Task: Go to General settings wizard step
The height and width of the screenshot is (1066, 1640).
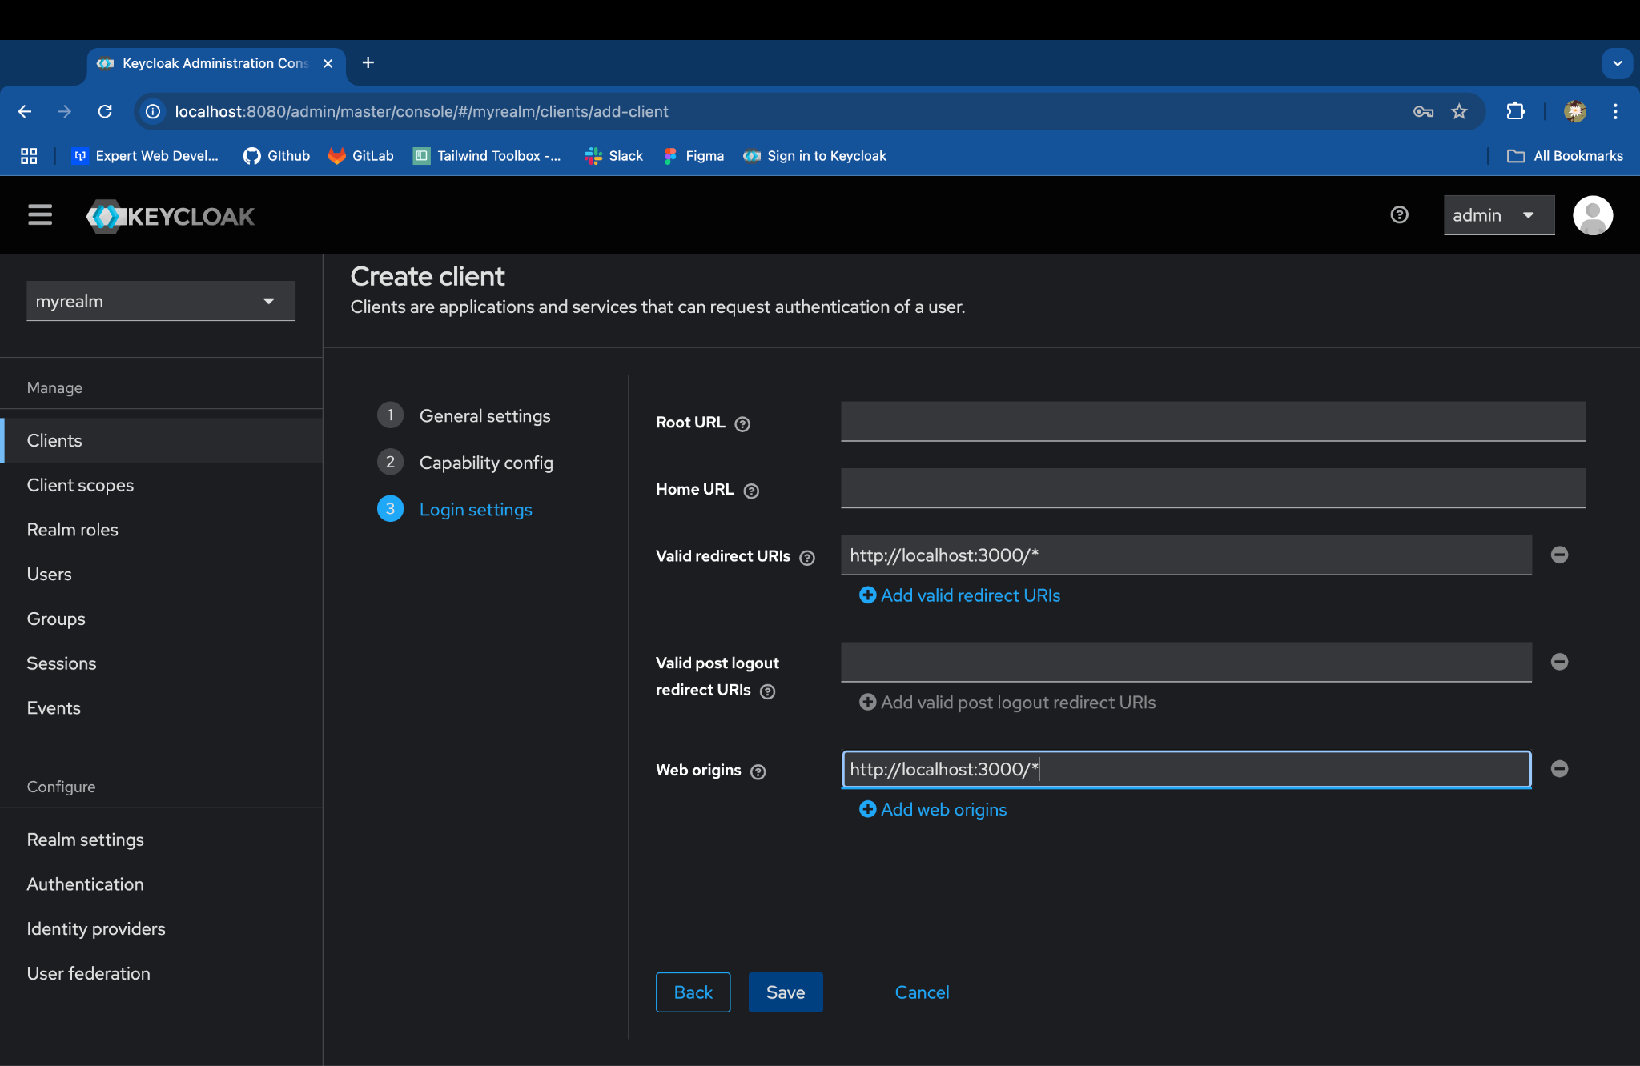Action: tap(484, 416)
